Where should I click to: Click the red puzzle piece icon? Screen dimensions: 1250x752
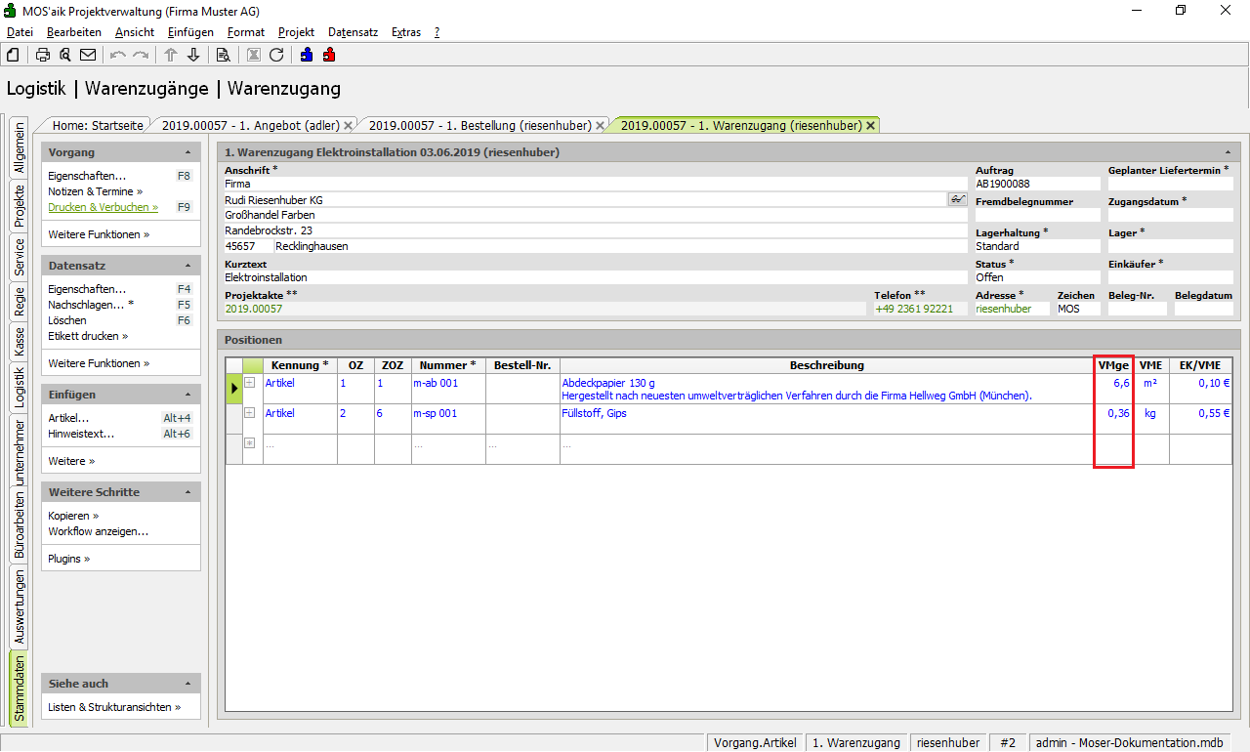[329, 55]
